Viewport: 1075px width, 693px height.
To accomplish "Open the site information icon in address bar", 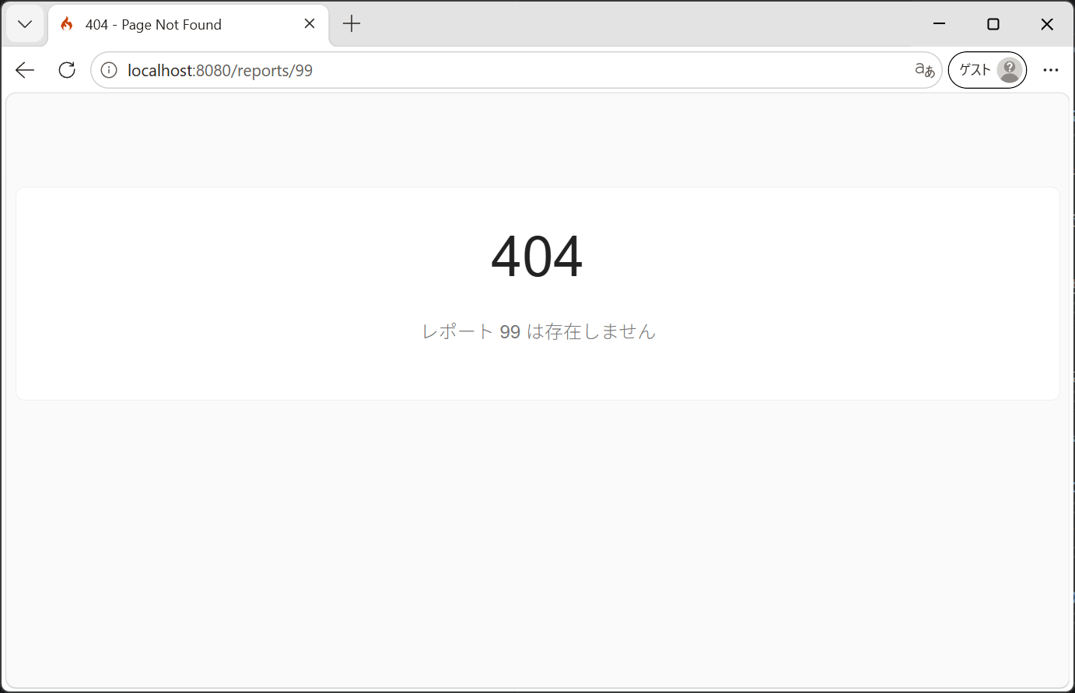I will click(x=110, y=70).
